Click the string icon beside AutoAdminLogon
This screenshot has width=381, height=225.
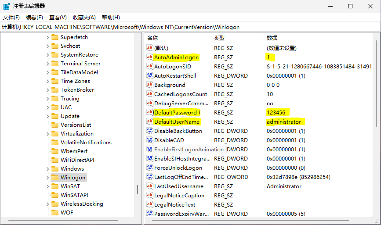click(150, 57)
